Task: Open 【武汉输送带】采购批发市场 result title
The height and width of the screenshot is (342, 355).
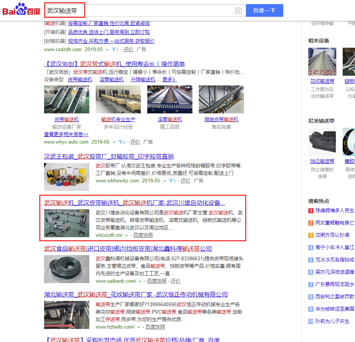Action: (132, 340)
